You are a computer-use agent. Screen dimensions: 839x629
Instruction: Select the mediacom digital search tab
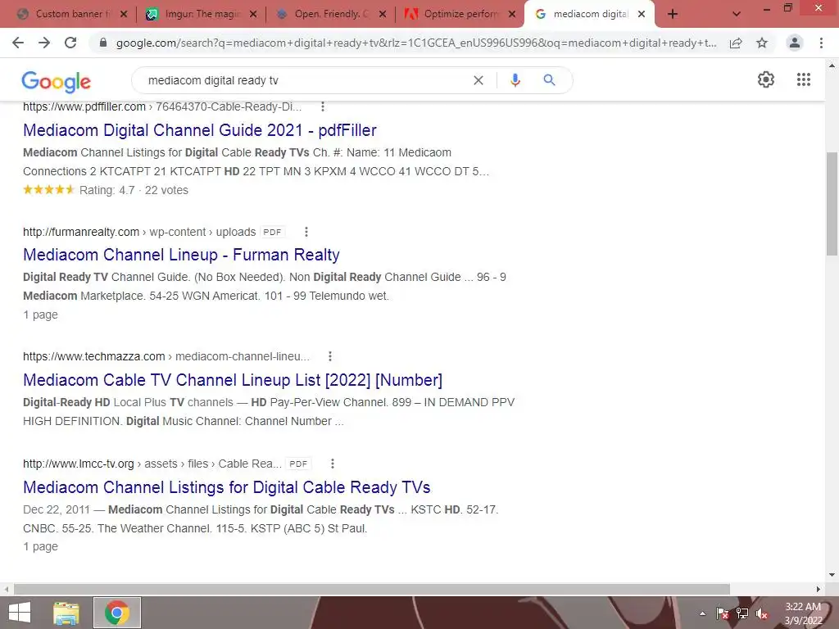[x=588, y=14]
